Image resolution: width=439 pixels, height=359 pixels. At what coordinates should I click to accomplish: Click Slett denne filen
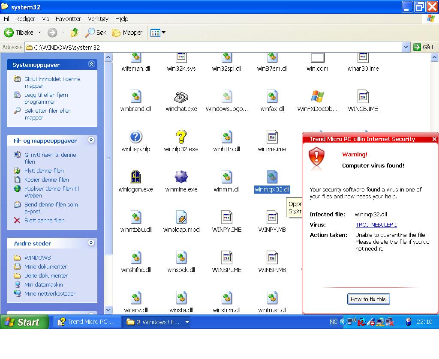(44, 221)
